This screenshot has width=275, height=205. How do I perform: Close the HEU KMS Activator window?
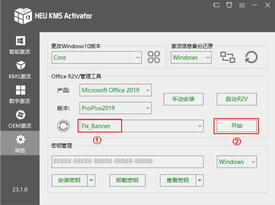pos(268,5)
